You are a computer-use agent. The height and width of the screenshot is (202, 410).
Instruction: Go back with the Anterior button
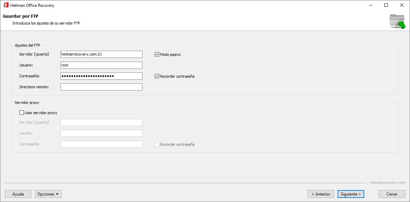pyautogui.click(x=321, y=194)
